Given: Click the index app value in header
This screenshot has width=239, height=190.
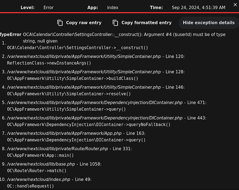Looking at the screenshot, I should tap(112, 8).
